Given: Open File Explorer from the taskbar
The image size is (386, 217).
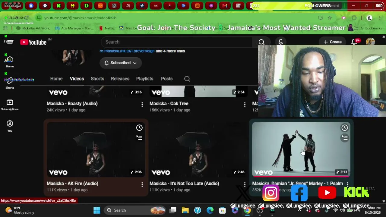Looking at the screenshot, I should point(185,210).
